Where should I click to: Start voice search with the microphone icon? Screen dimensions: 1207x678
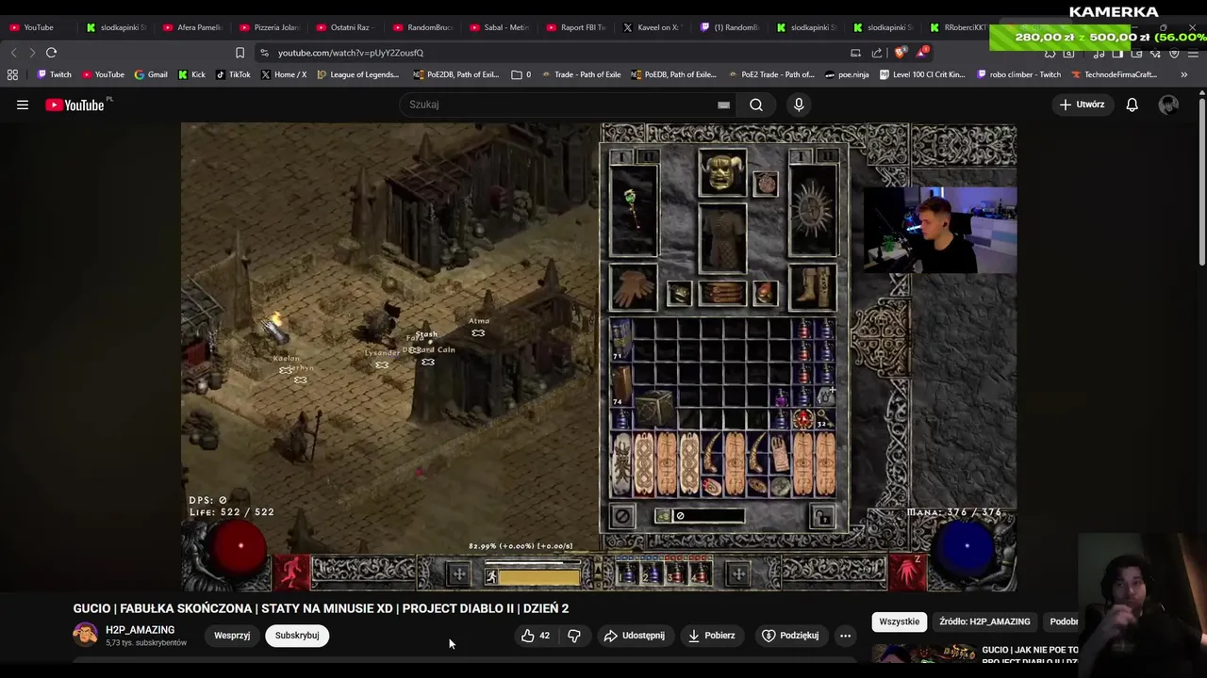pyautogui.click(x=799, y=105)
